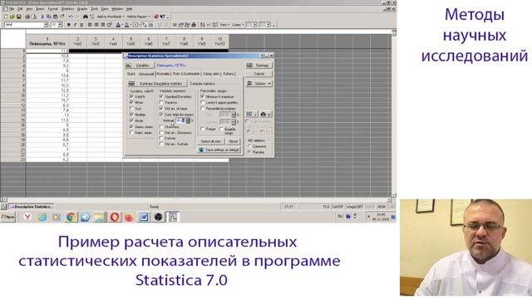This screenshot has height=299, width=532.
Task: Click the font color A icon
Action: point(118,25)
